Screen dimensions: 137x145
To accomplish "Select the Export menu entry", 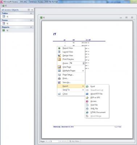I will (71, 86).
